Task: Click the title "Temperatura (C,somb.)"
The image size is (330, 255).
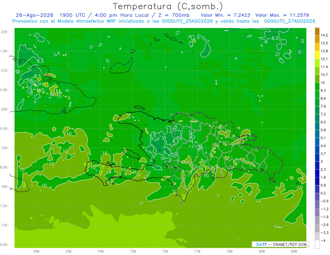Action: (x=168, y=7)
